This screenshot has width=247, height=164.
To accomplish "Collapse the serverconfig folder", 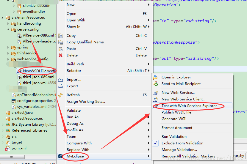I will [x=8, y=29].
